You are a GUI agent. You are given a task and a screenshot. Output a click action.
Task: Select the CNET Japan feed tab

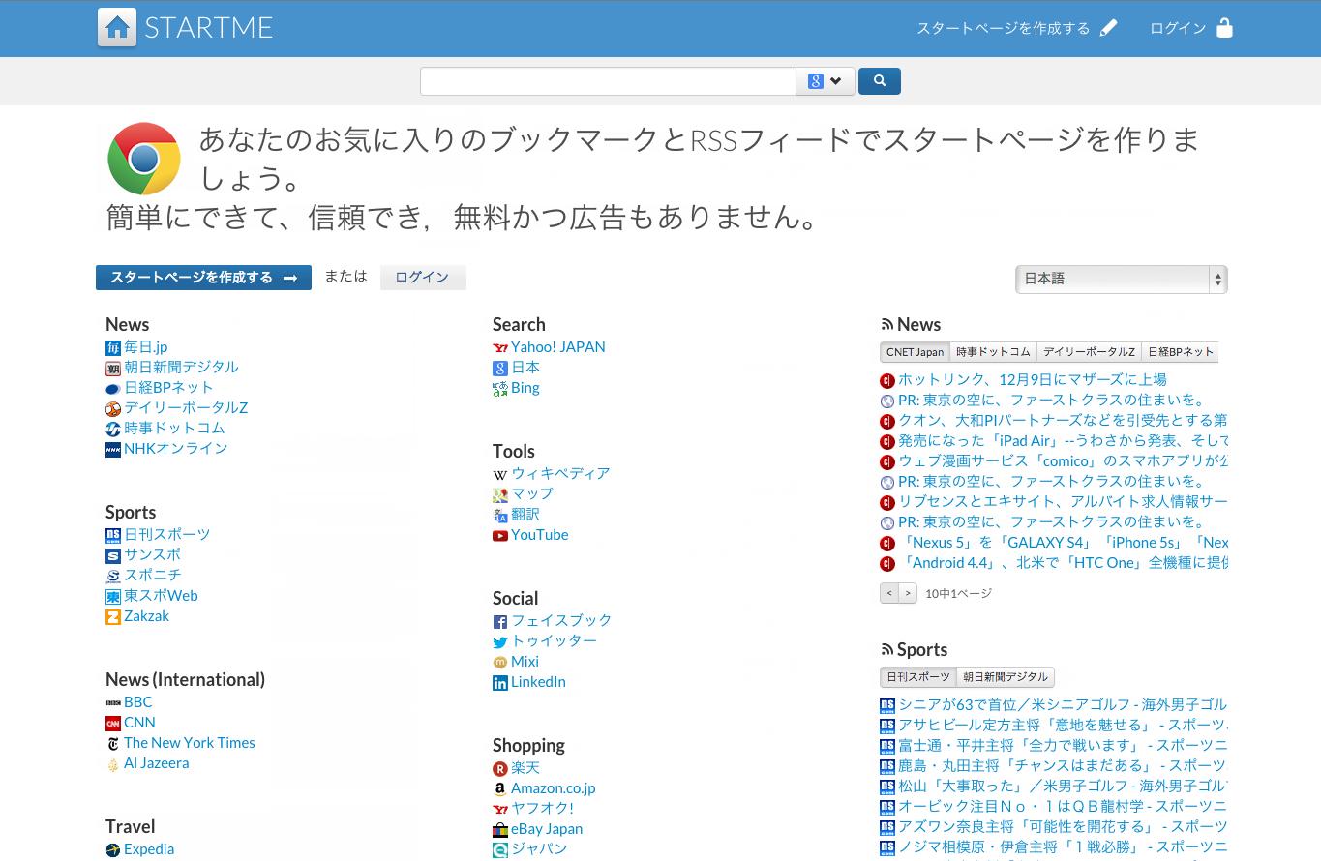click(915, 352)
